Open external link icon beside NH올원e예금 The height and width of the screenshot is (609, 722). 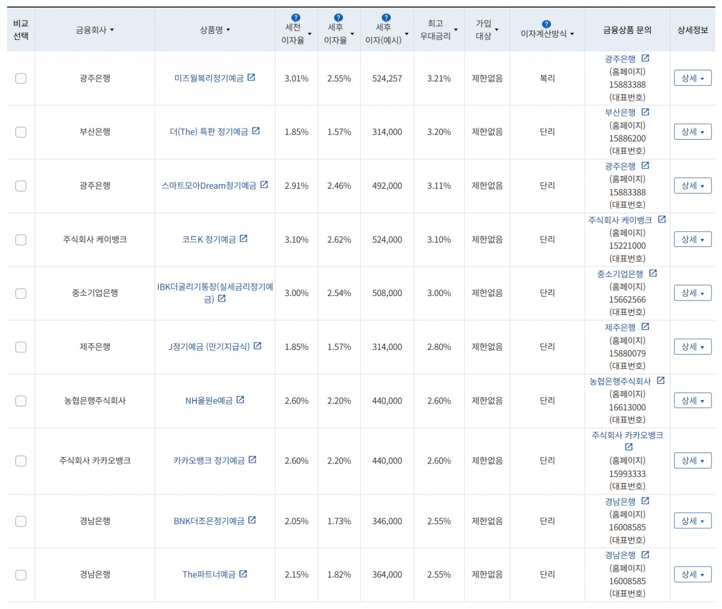pos(241,400)
